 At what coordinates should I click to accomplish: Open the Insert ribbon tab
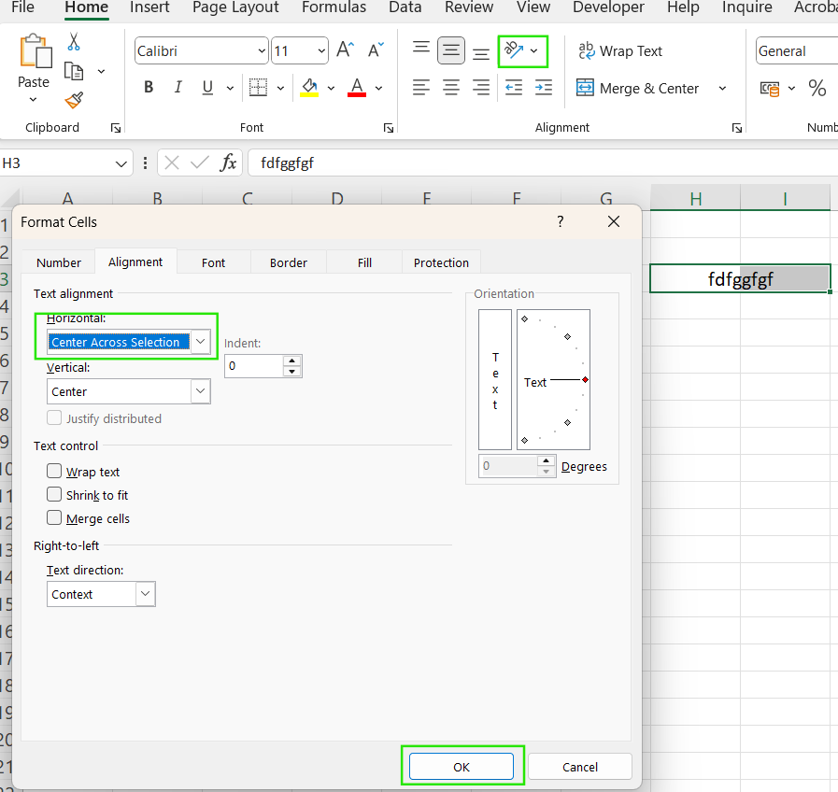coord(149,7)
